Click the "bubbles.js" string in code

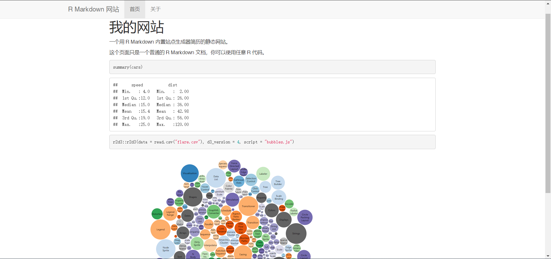coord(279,142)
